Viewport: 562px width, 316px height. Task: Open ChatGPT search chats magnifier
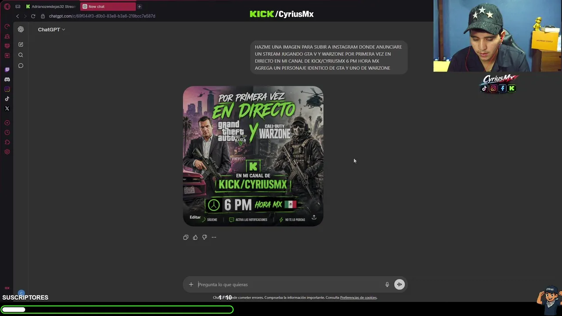pyautogui.click(x=21, y=55)
